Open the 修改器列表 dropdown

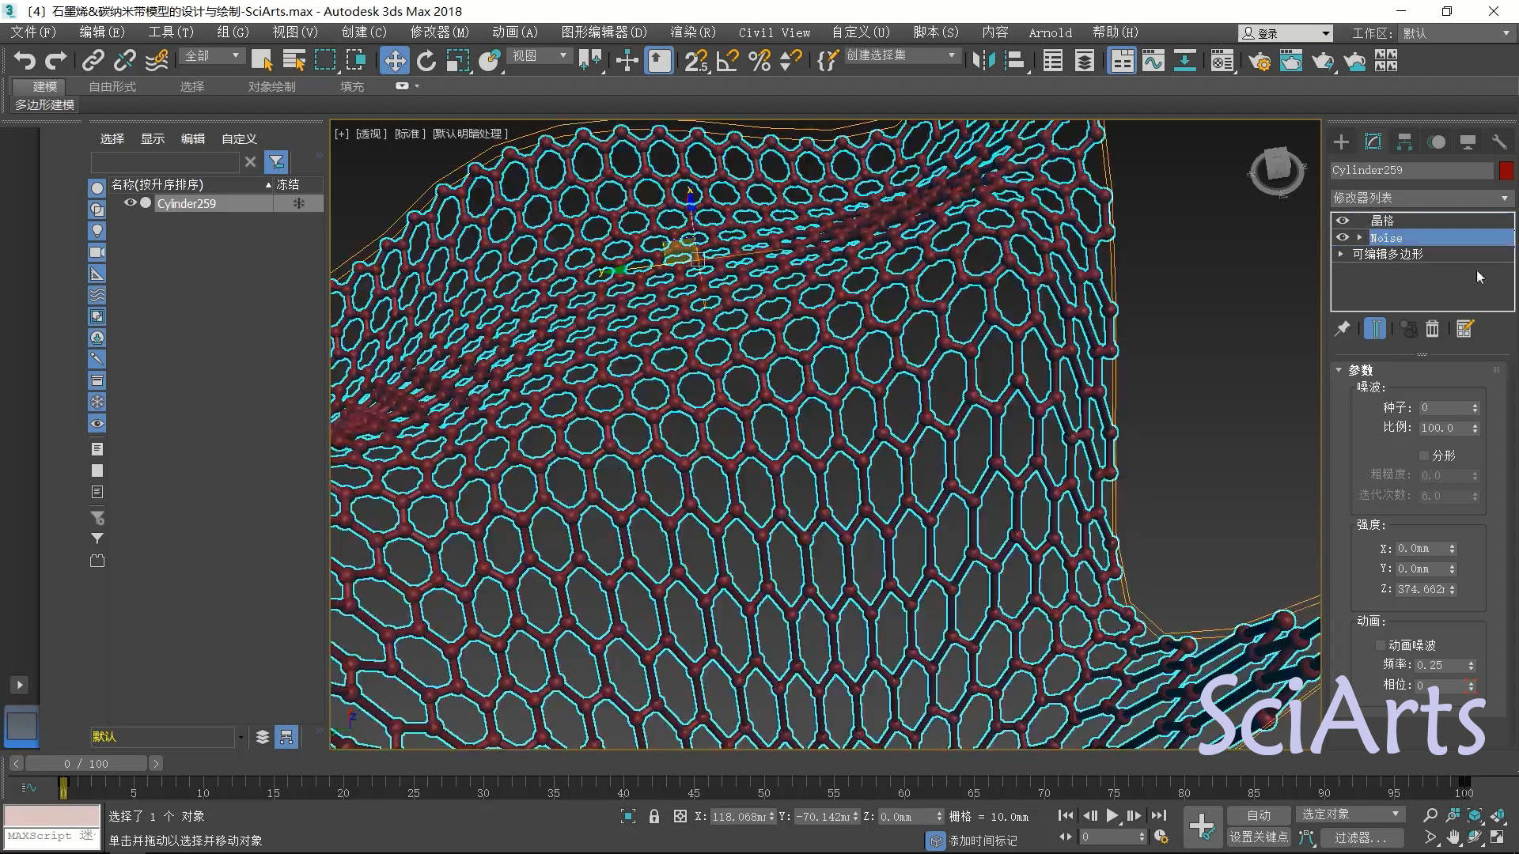(1422, 198)
